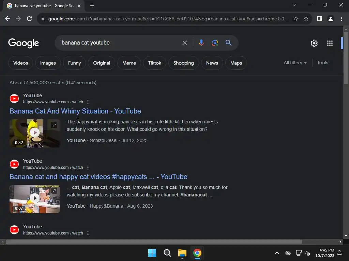The image size is (349, 261).
Task: Open more options for first YouTube result
Action: click(x=88, y=102)
